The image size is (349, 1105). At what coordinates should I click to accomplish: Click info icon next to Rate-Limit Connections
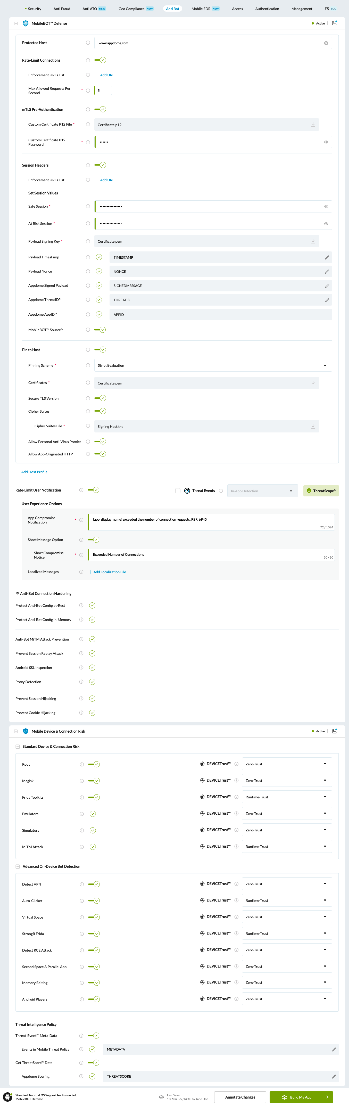click(x=88, y=61)
